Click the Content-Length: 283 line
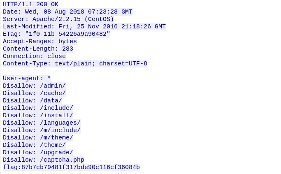This screenshot has height=174, width=281. coord(38,49)
